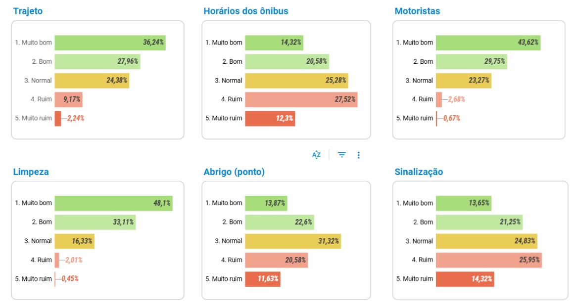The width and height of the screenshot is (576, 306).
Task: Click the Sinalização chart title
Action: [419, 172]
